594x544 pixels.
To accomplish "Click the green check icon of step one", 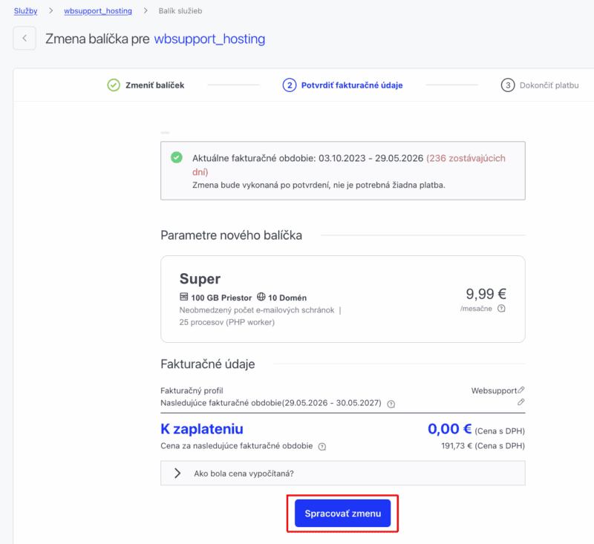I will tap(114, 85).
